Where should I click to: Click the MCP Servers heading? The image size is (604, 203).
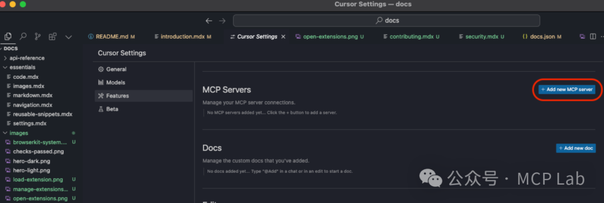pos(226,89)
